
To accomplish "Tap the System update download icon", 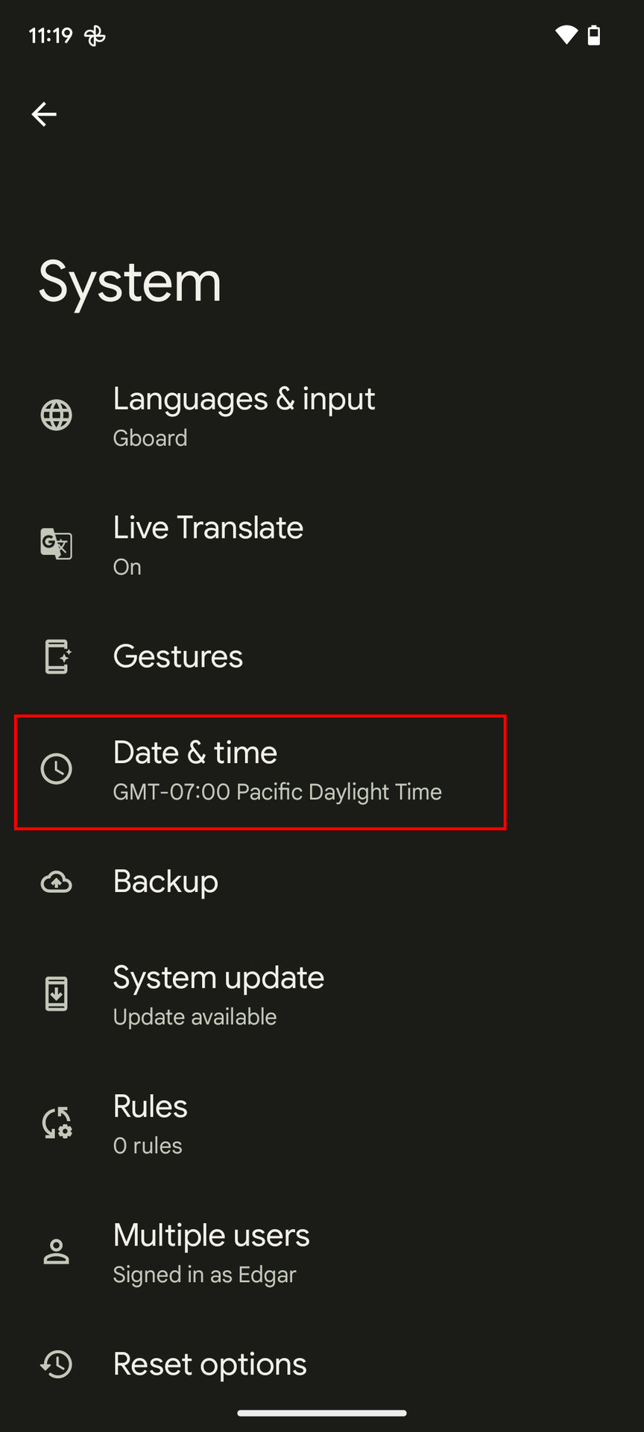I will (57, 994).
